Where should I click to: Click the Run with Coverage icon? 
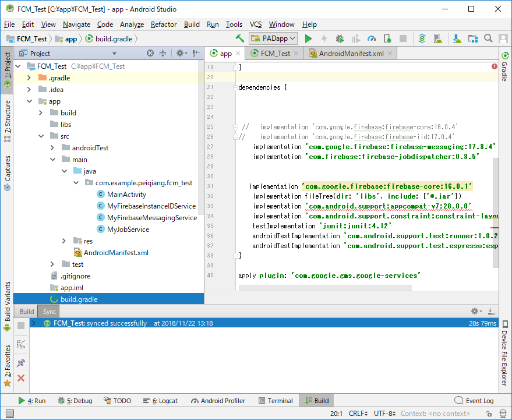tap(355, 38)
